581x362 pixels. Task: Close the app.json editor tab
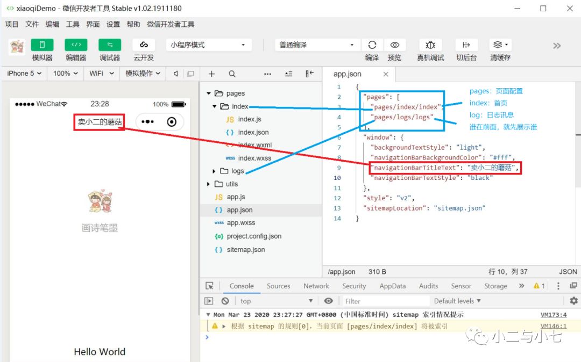(x=386, y=74)
